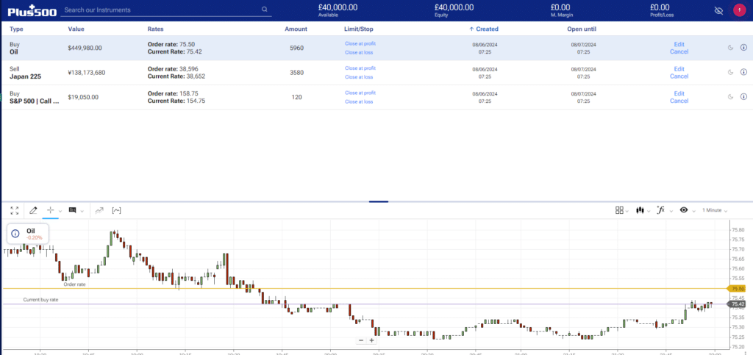This screenshot has width=753, height=355.
Task: Open indicators dropdown arrow
Action: point(671,211)
